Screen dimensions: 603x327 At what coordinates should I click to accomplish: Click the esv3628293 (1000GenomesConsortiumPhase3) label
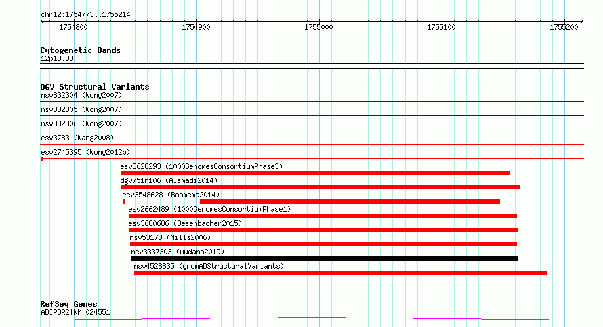201,166
